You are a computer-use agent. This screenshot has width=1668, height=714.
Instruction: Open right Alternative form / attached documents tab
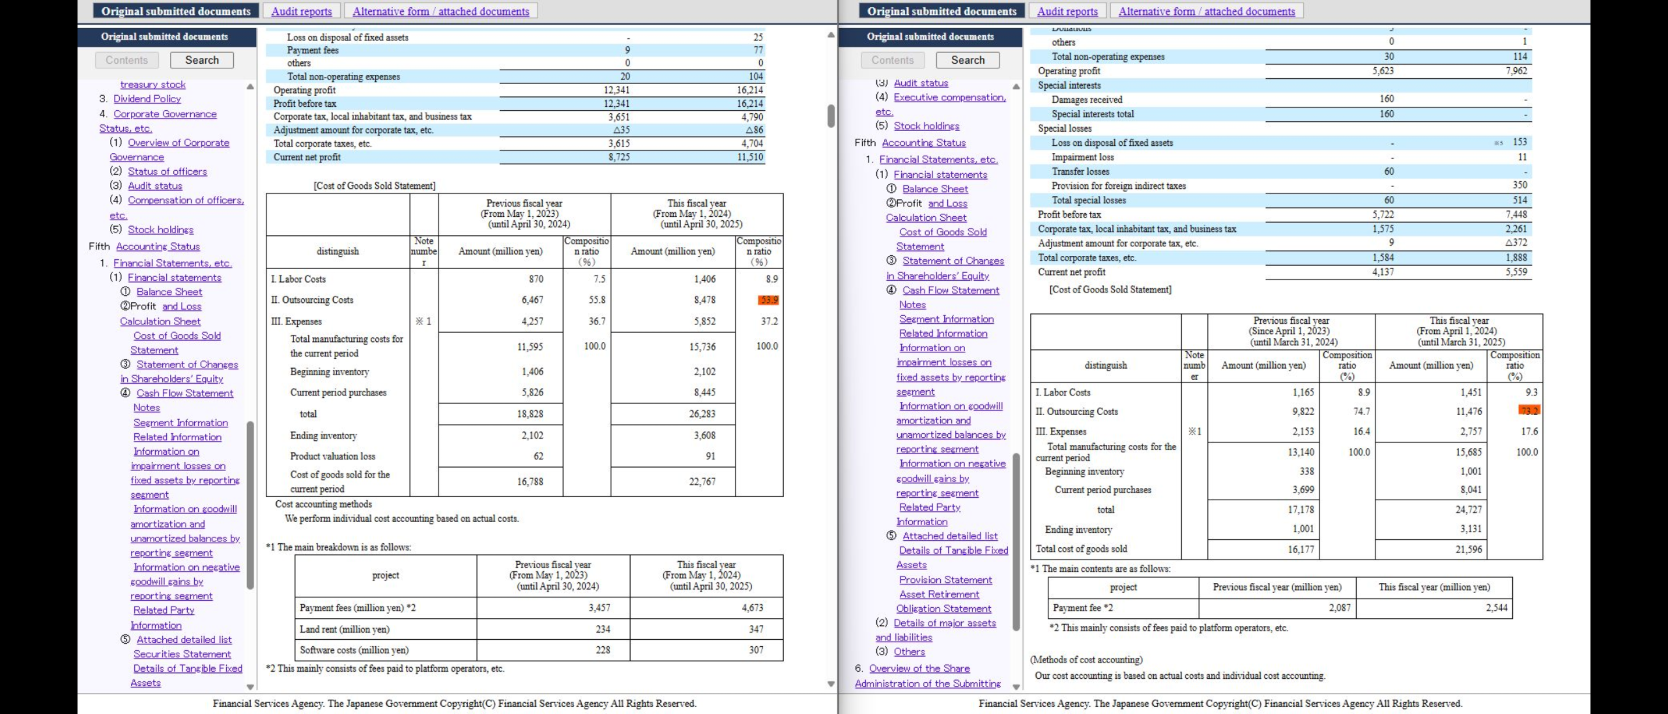[1206, 11]
